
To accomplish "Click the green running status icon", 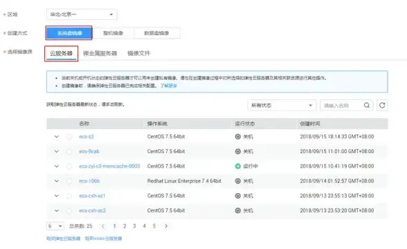I will pyautogui.click(x=238, y=166).
